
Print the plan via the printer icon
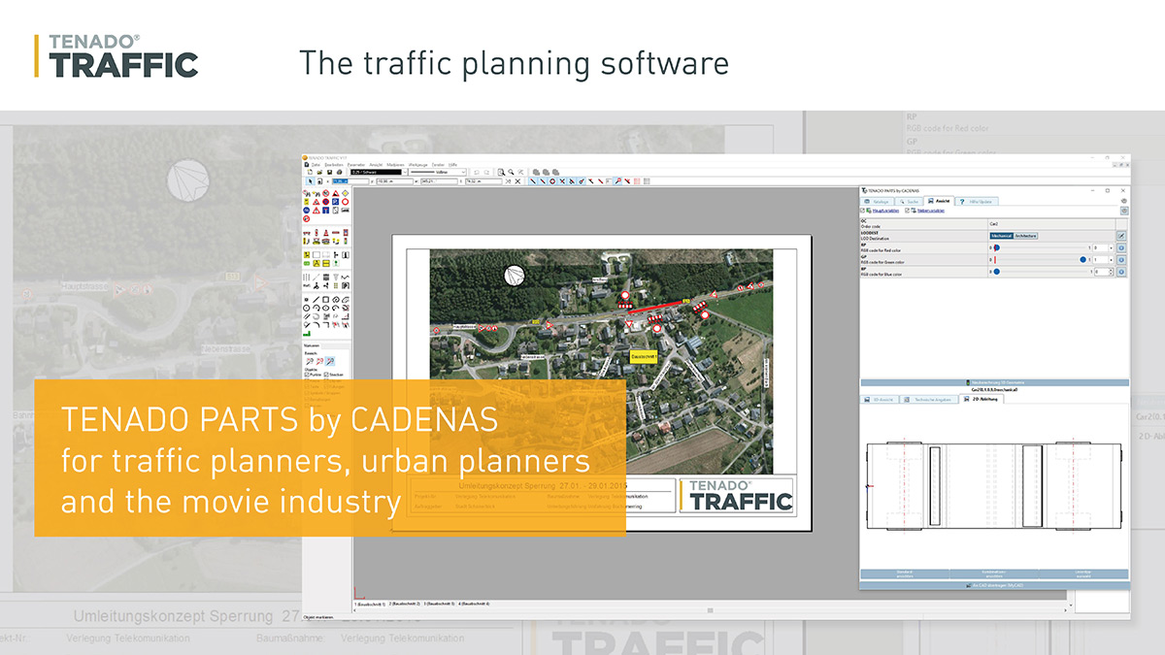tap(339, 172)
